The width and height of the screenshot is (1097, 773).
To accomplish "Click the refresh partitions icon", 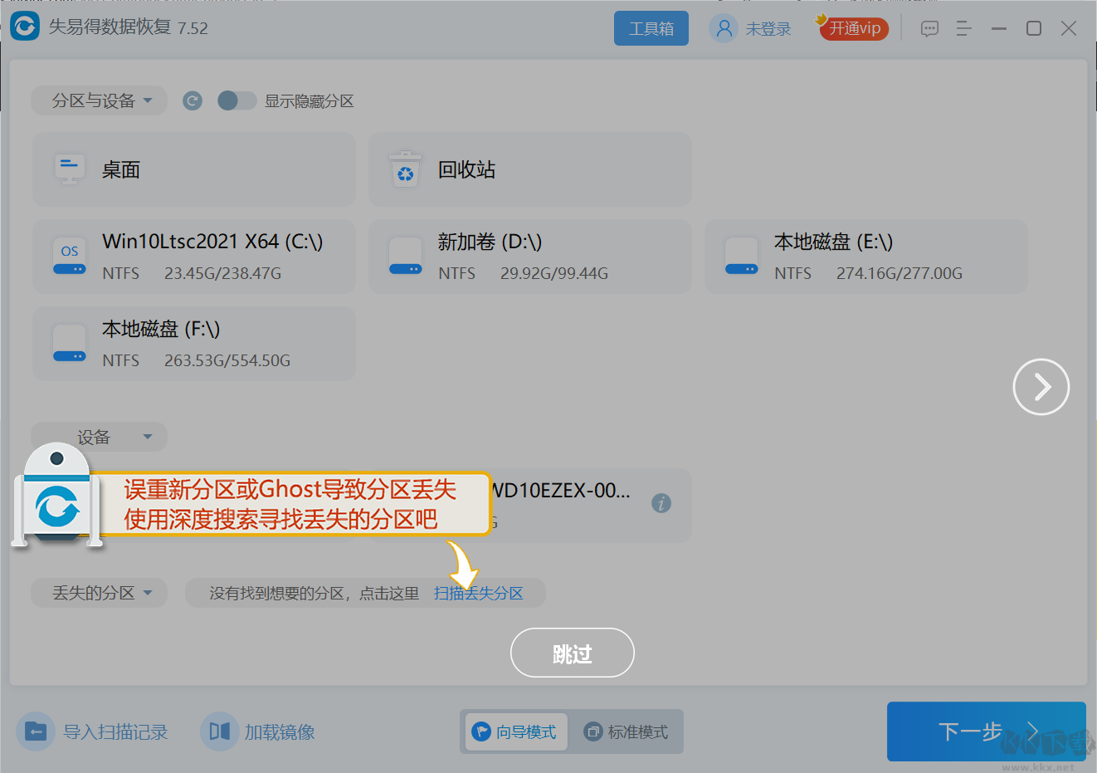I will point(193,100).
